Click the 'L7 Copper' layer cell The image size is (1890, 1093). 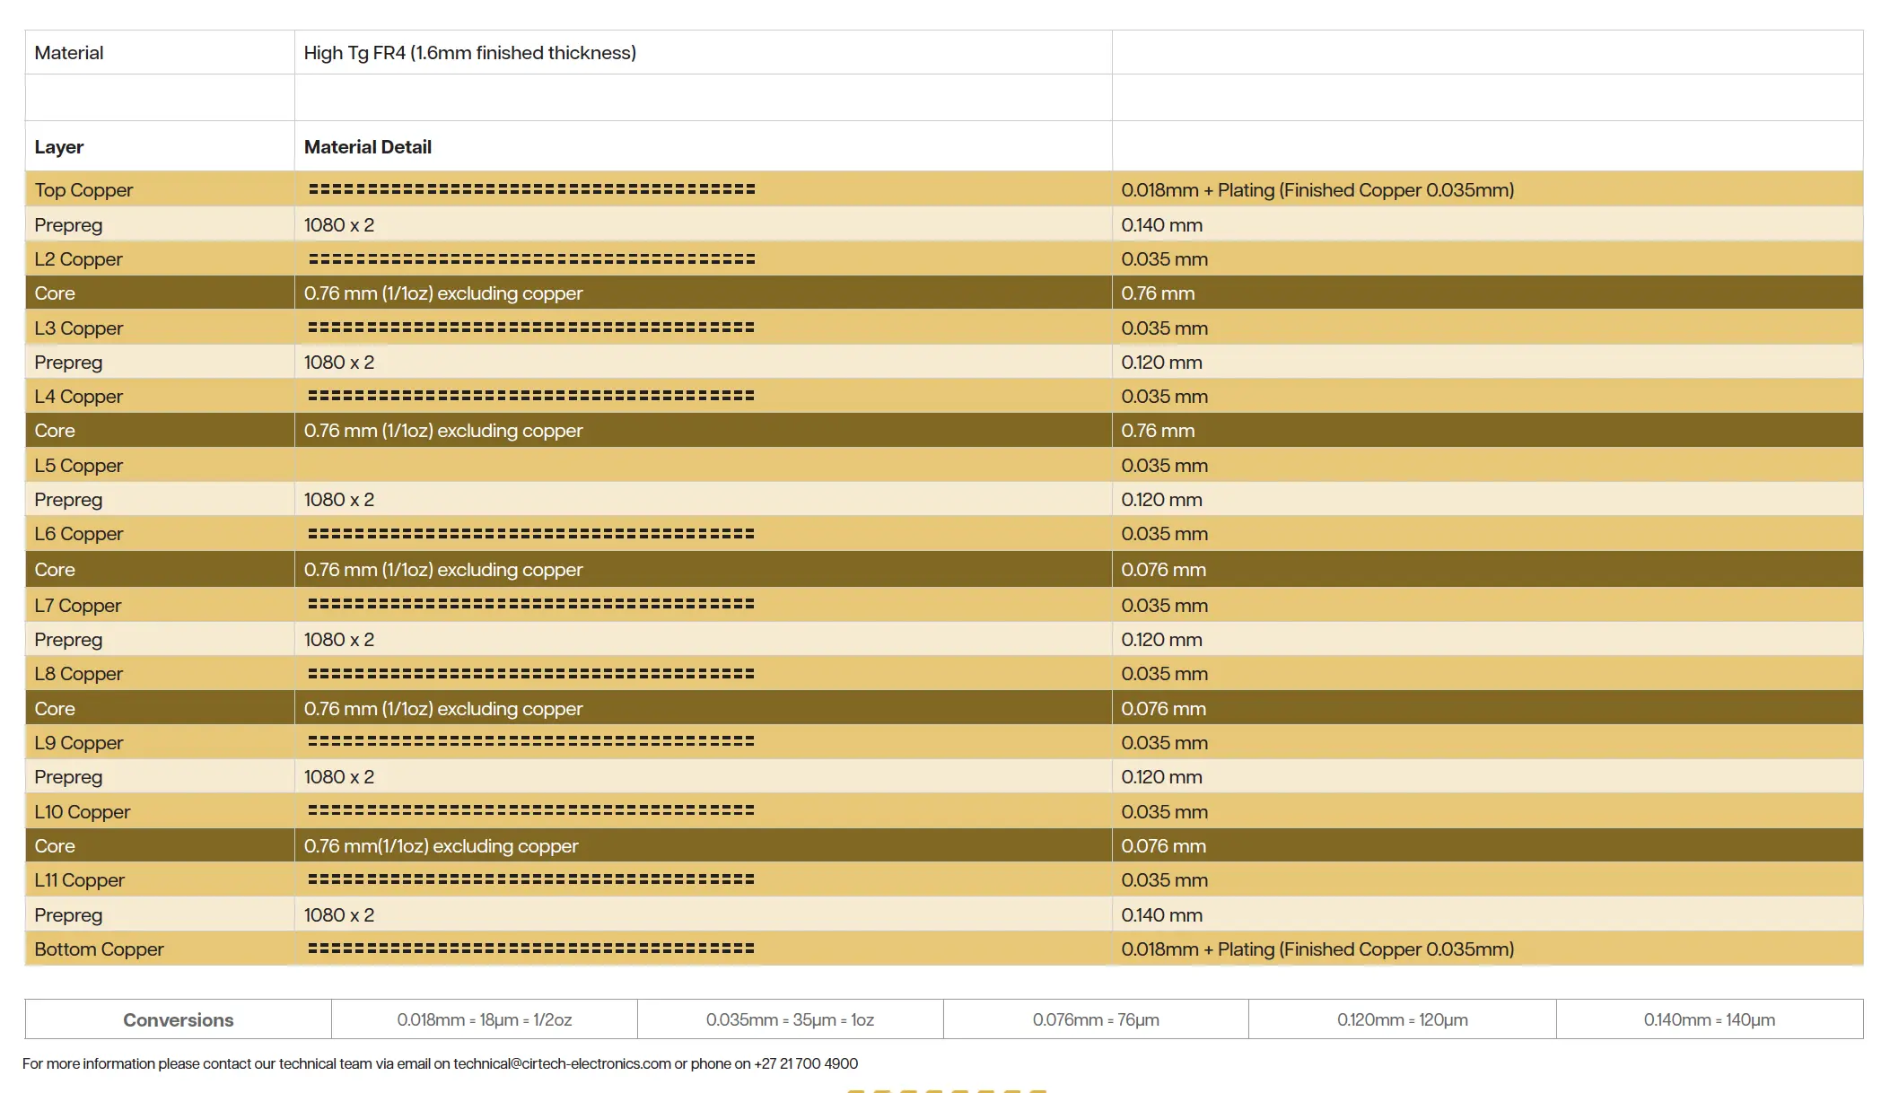click(77, 606)
